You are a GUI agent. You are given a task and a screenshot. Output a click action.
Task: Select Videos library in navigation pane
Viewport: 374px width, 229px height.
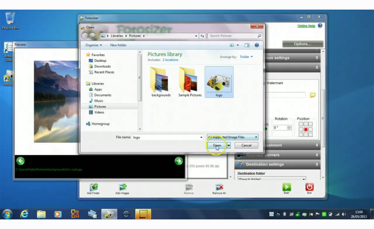(99, 112)
